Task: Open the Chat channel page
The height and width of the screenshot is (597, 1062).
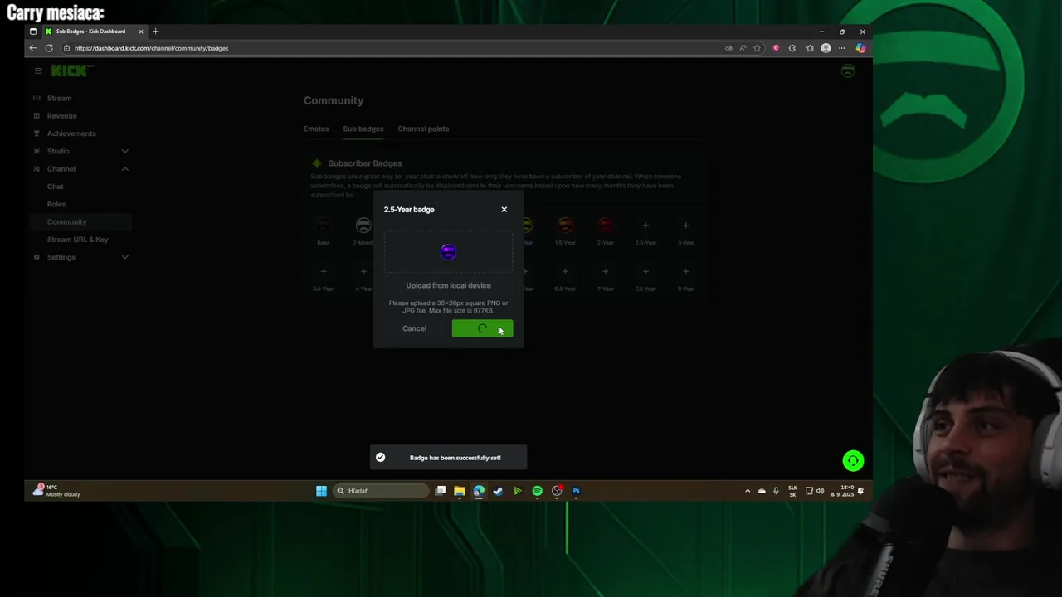Action: [56, 187]
